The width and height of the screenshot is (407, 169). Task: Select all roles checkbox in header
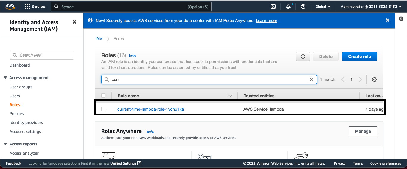coord(103,96)
